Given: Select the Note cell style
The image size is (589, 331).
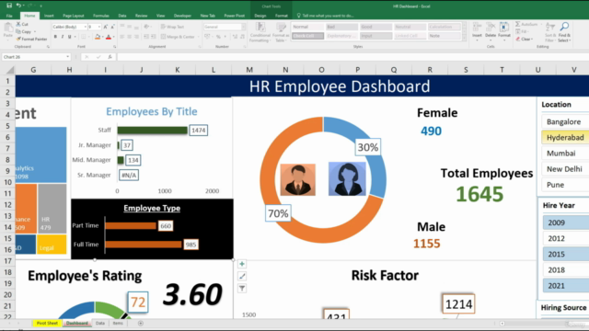Looking at the screenshot, I should pyautogui.click(x=444, y=36).
